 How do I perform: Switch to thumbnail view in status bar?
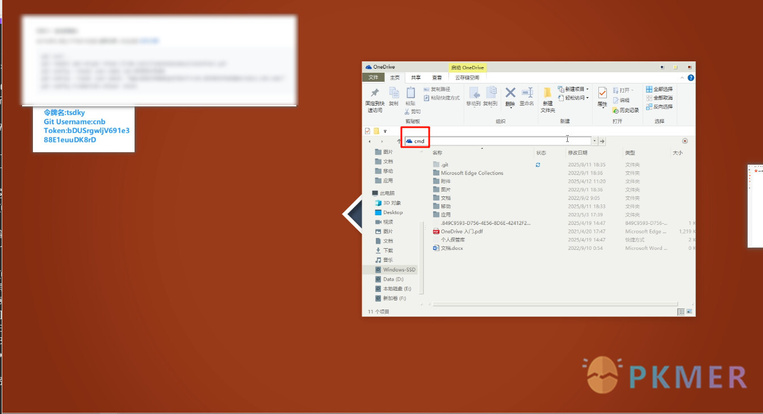coord(689,312)
